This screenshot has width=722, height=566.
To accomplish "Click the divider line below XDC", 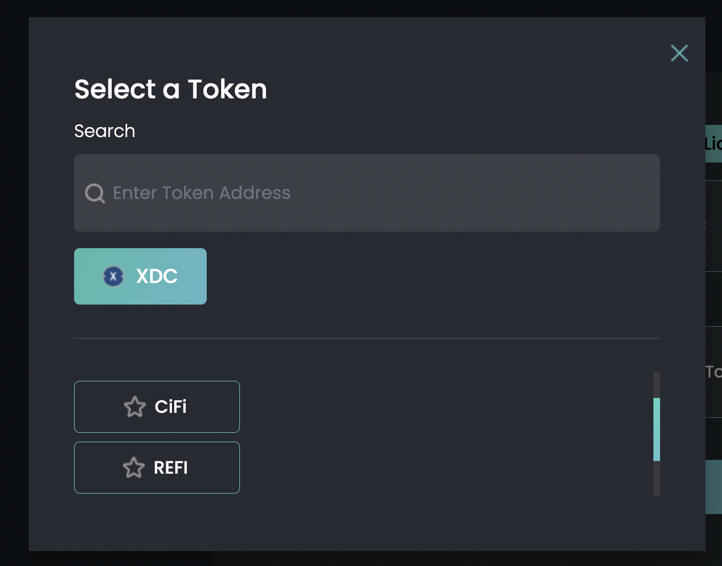I will 367,338.
